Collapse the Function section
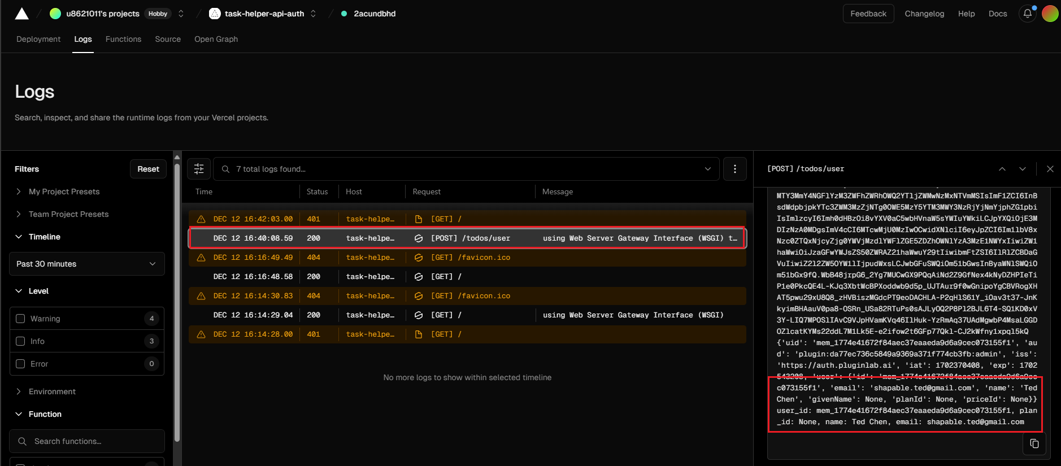The height and width of the screenshot is (466, 1061). [x=38, y=414]
